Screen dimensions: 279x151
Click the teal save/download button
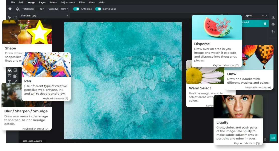pos(273,137)
